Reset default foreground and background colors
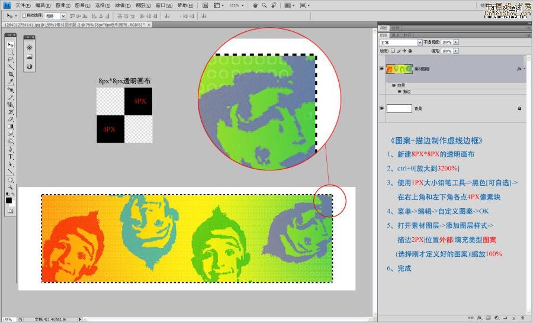 (8, 194)
